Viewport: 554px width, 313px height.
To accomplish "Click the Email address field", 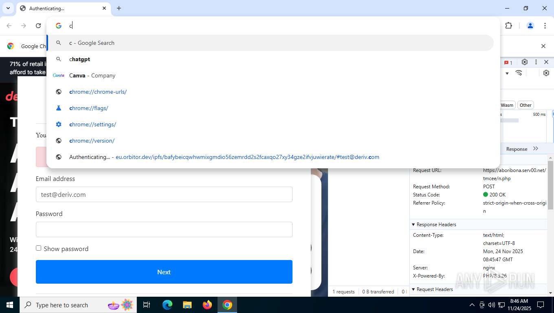I will 164,194.
